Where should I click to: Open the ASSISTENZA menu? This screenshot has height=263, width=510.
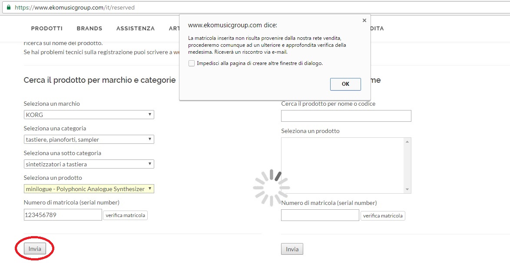coord(135,29)
